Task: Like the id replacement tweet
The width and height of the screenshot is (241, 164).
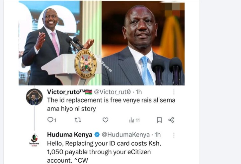Action: coord(106,120)
